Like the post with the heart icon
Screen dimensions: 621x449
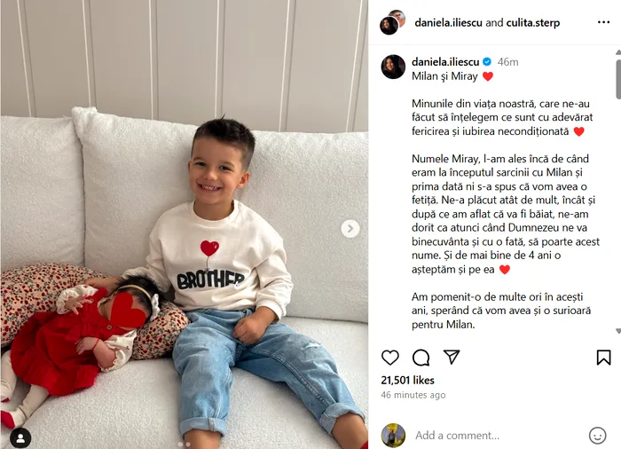pyautogui.click(x=390, y=358)
